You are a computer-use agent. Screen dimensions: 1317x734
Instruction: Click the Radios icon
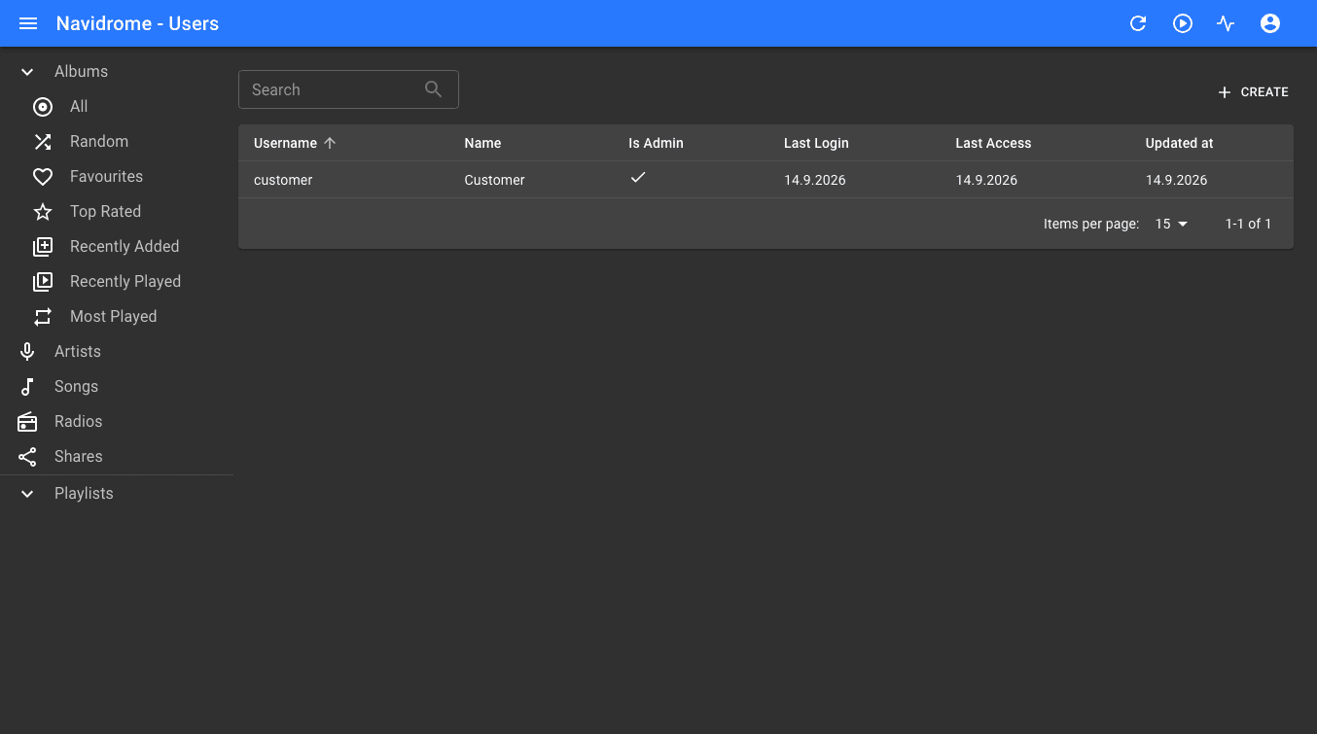click(27, 422)
